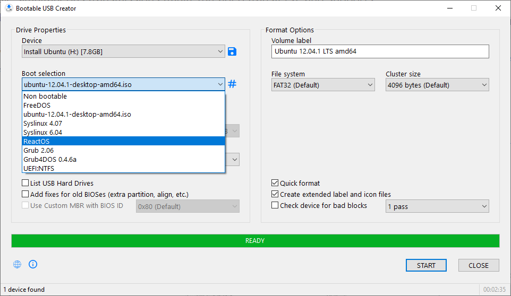Click the CLOSE button
Image resolution: width=511 pixels, height=296 pixels.
pyautogui.click(x=478, y=265)
